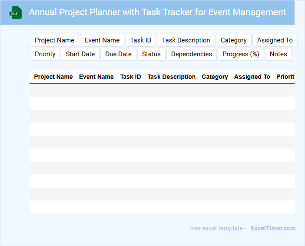Click the Assigned To column header
Image resolution: width=305 pixels, height=246 pixels.
[252, 77]
